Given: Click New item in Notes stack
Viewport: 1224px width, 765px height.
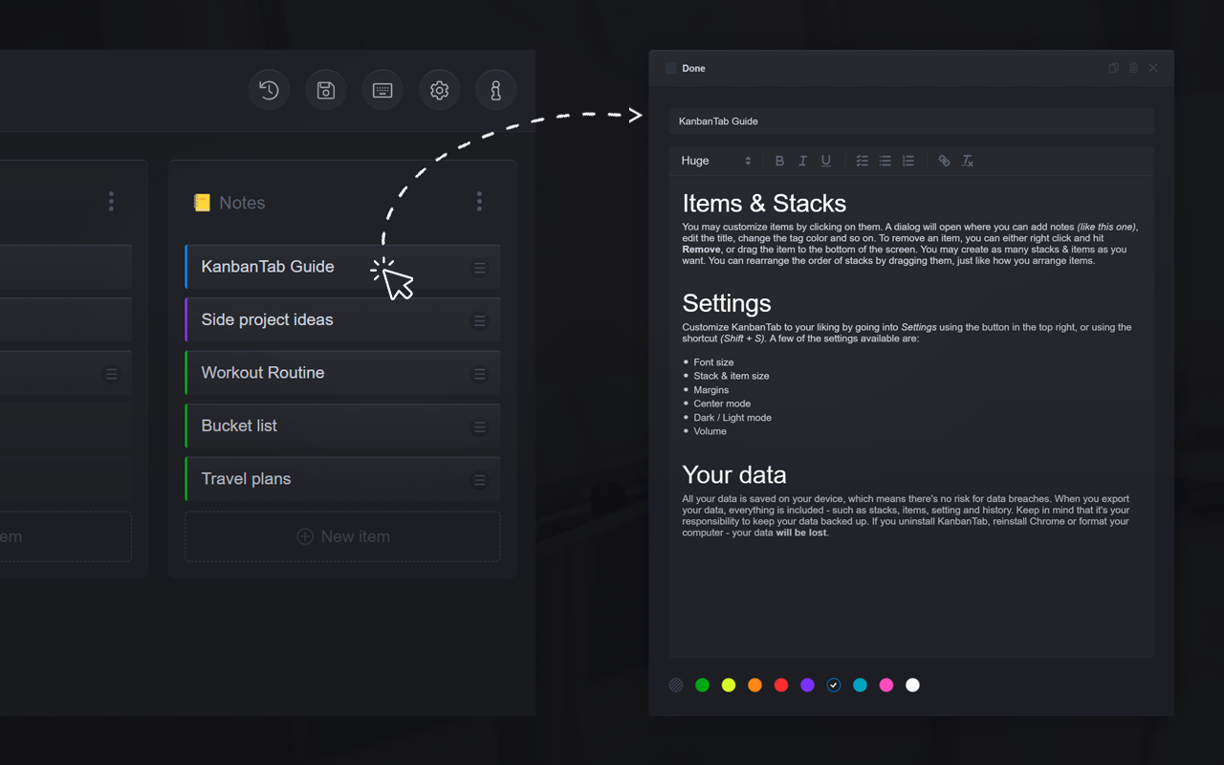Looking at the screenshot, I should point(342,536).
